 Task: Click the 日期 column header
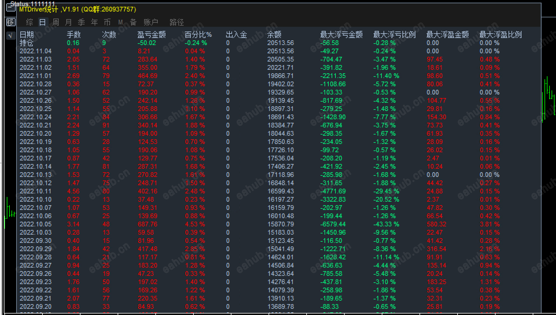coord(27,35)
